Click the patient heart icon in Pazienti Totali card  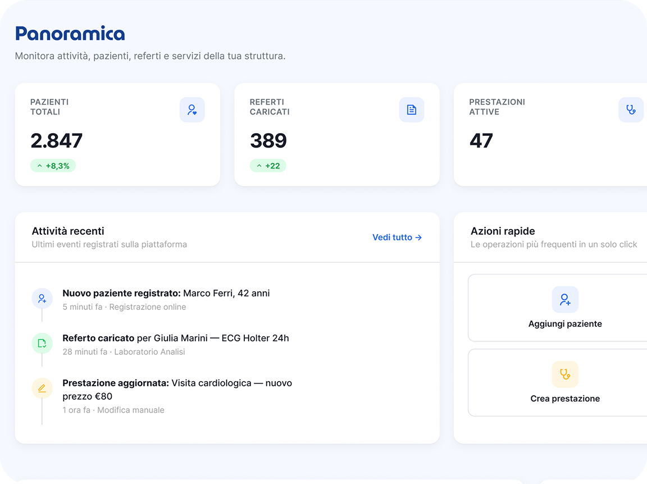pos(192,109)
